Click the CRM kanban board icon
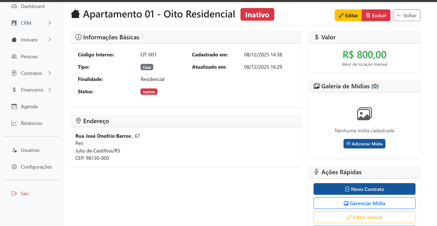The height and width of the screenshot is (226, 437). pyautogui.click(x=14, y=23)
